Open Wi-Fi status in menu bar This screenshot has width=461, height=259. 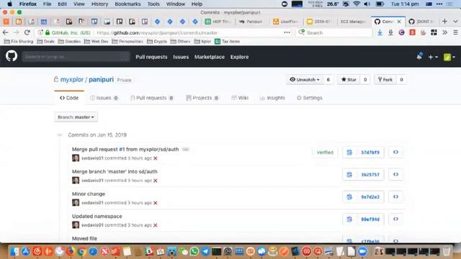357,4
